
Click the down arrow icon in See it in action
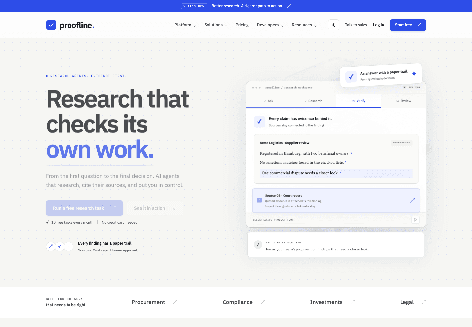point(174,208)
